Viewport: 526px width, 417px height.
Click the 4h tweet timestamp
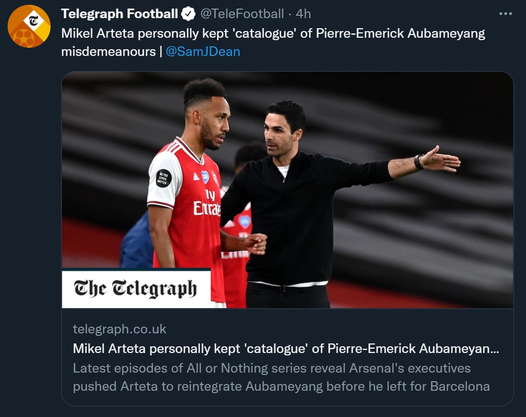coord(303,14)
